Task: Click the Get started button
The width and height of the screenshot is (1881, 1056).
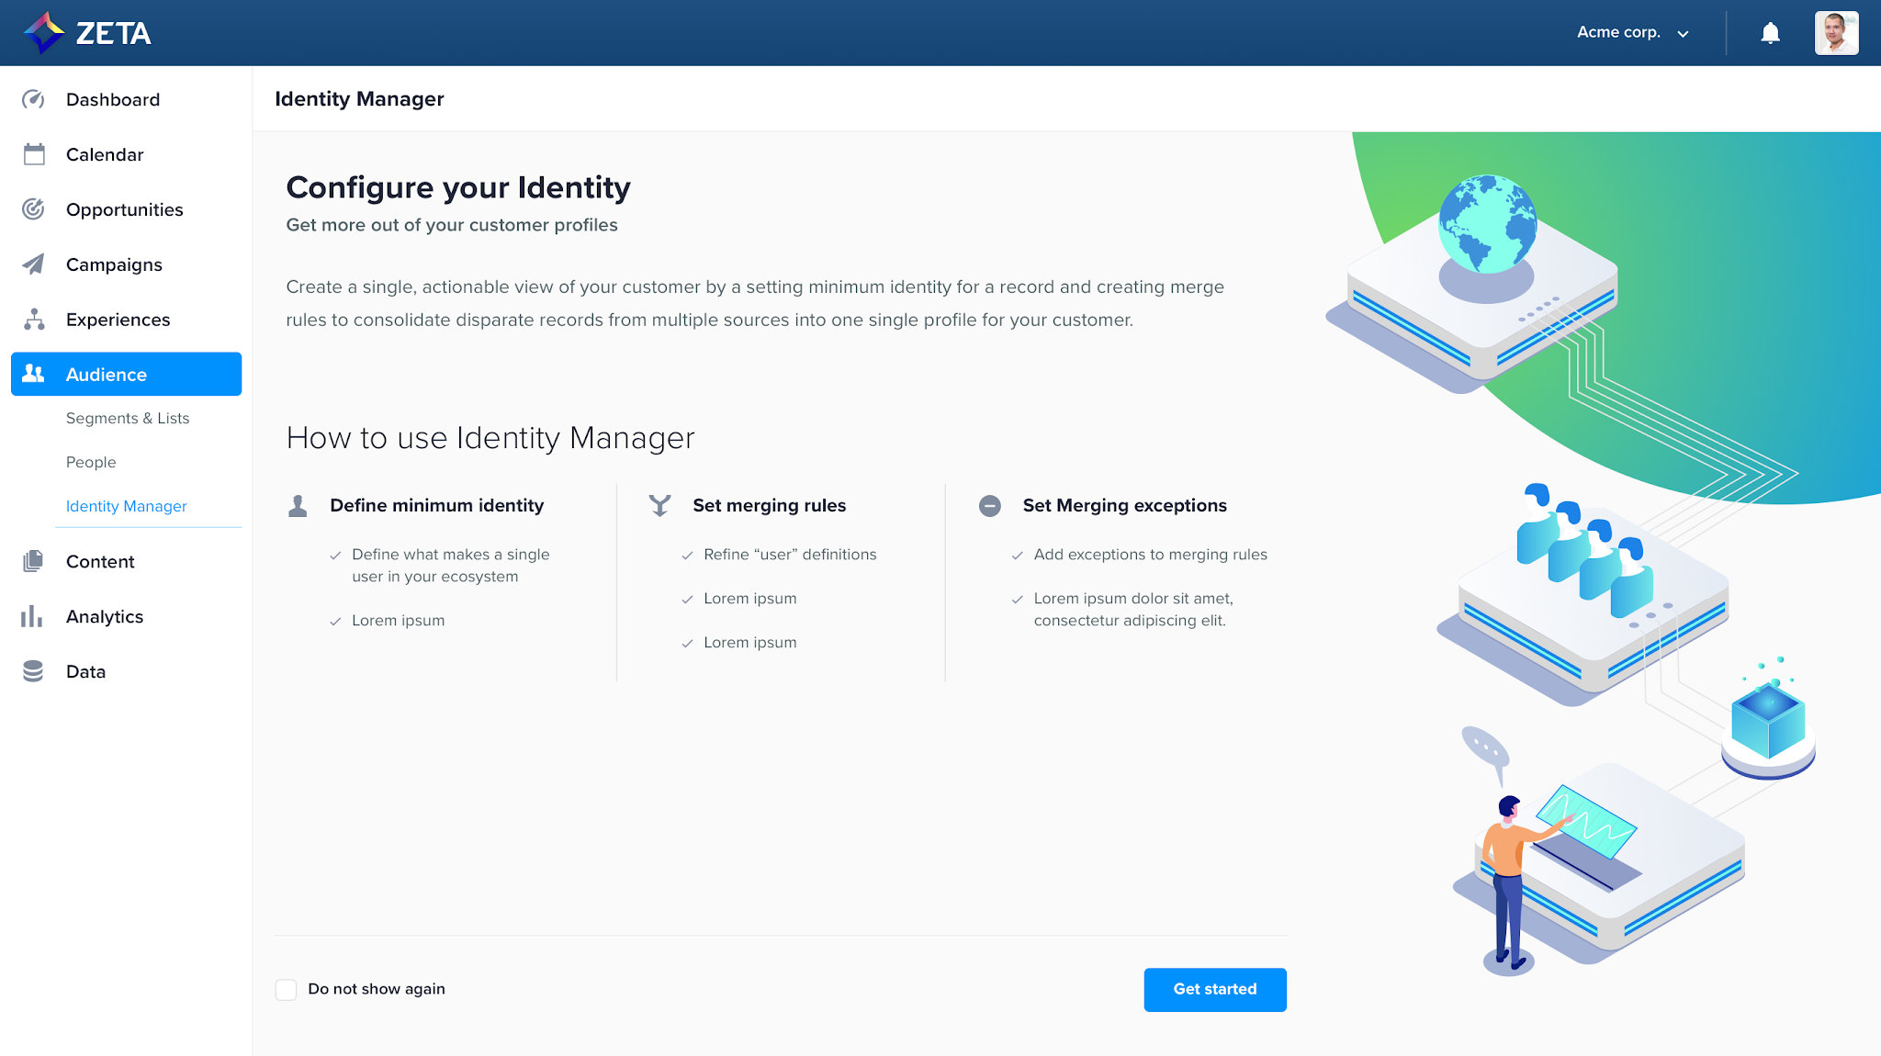Action: (1214, 989)
